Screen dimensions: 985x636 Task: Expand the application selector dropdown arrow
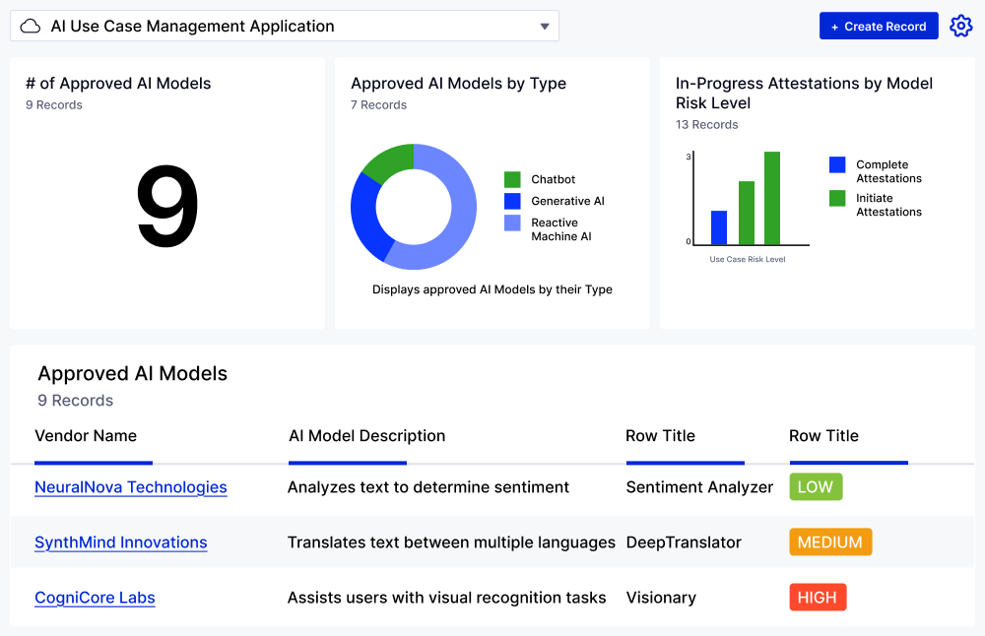pyautogui.click(x=545, y=27)
